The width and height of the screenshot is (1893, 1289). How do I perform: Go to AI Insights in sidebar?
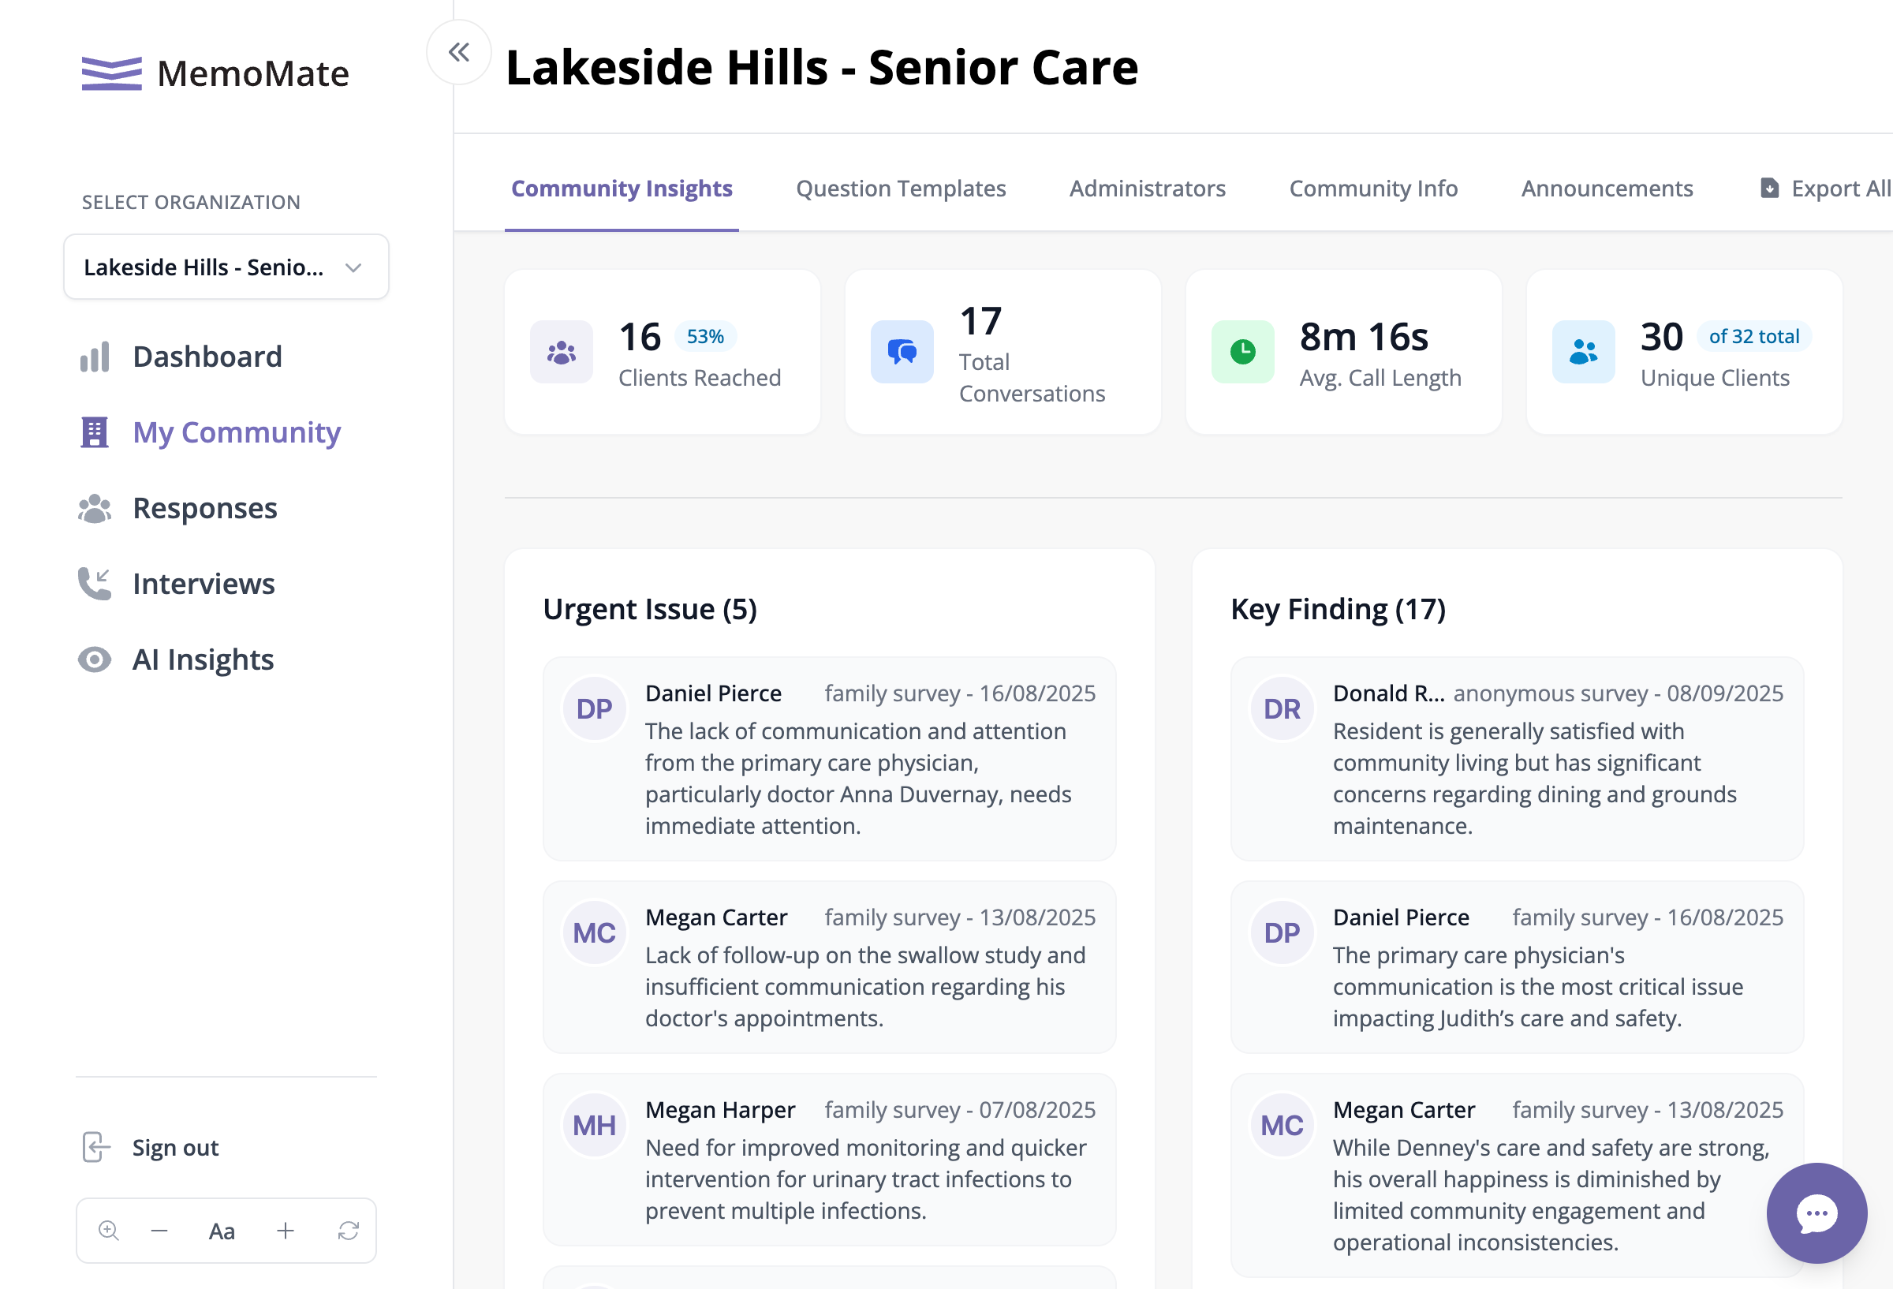point(177,659)
